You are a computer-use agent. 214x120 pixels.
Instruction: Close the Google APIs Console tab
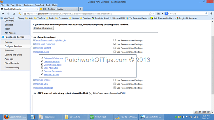pyautogui.click(x=37, y=9)
